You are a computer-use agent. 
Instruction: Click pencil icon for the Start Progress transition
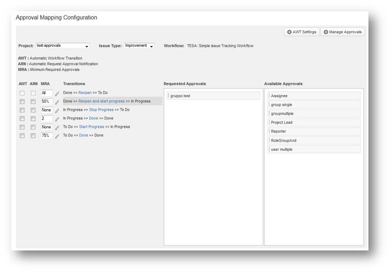pyautogui.click(x=57, y=128)
